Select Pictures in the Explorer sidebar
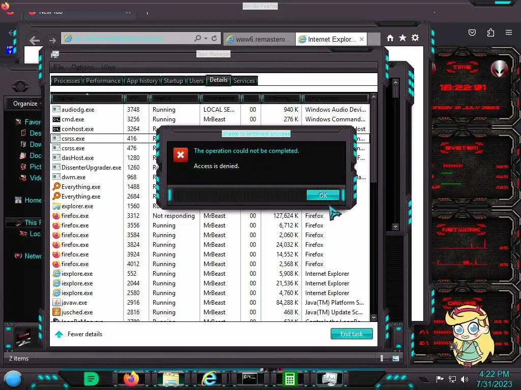 [x=31, y=167]
